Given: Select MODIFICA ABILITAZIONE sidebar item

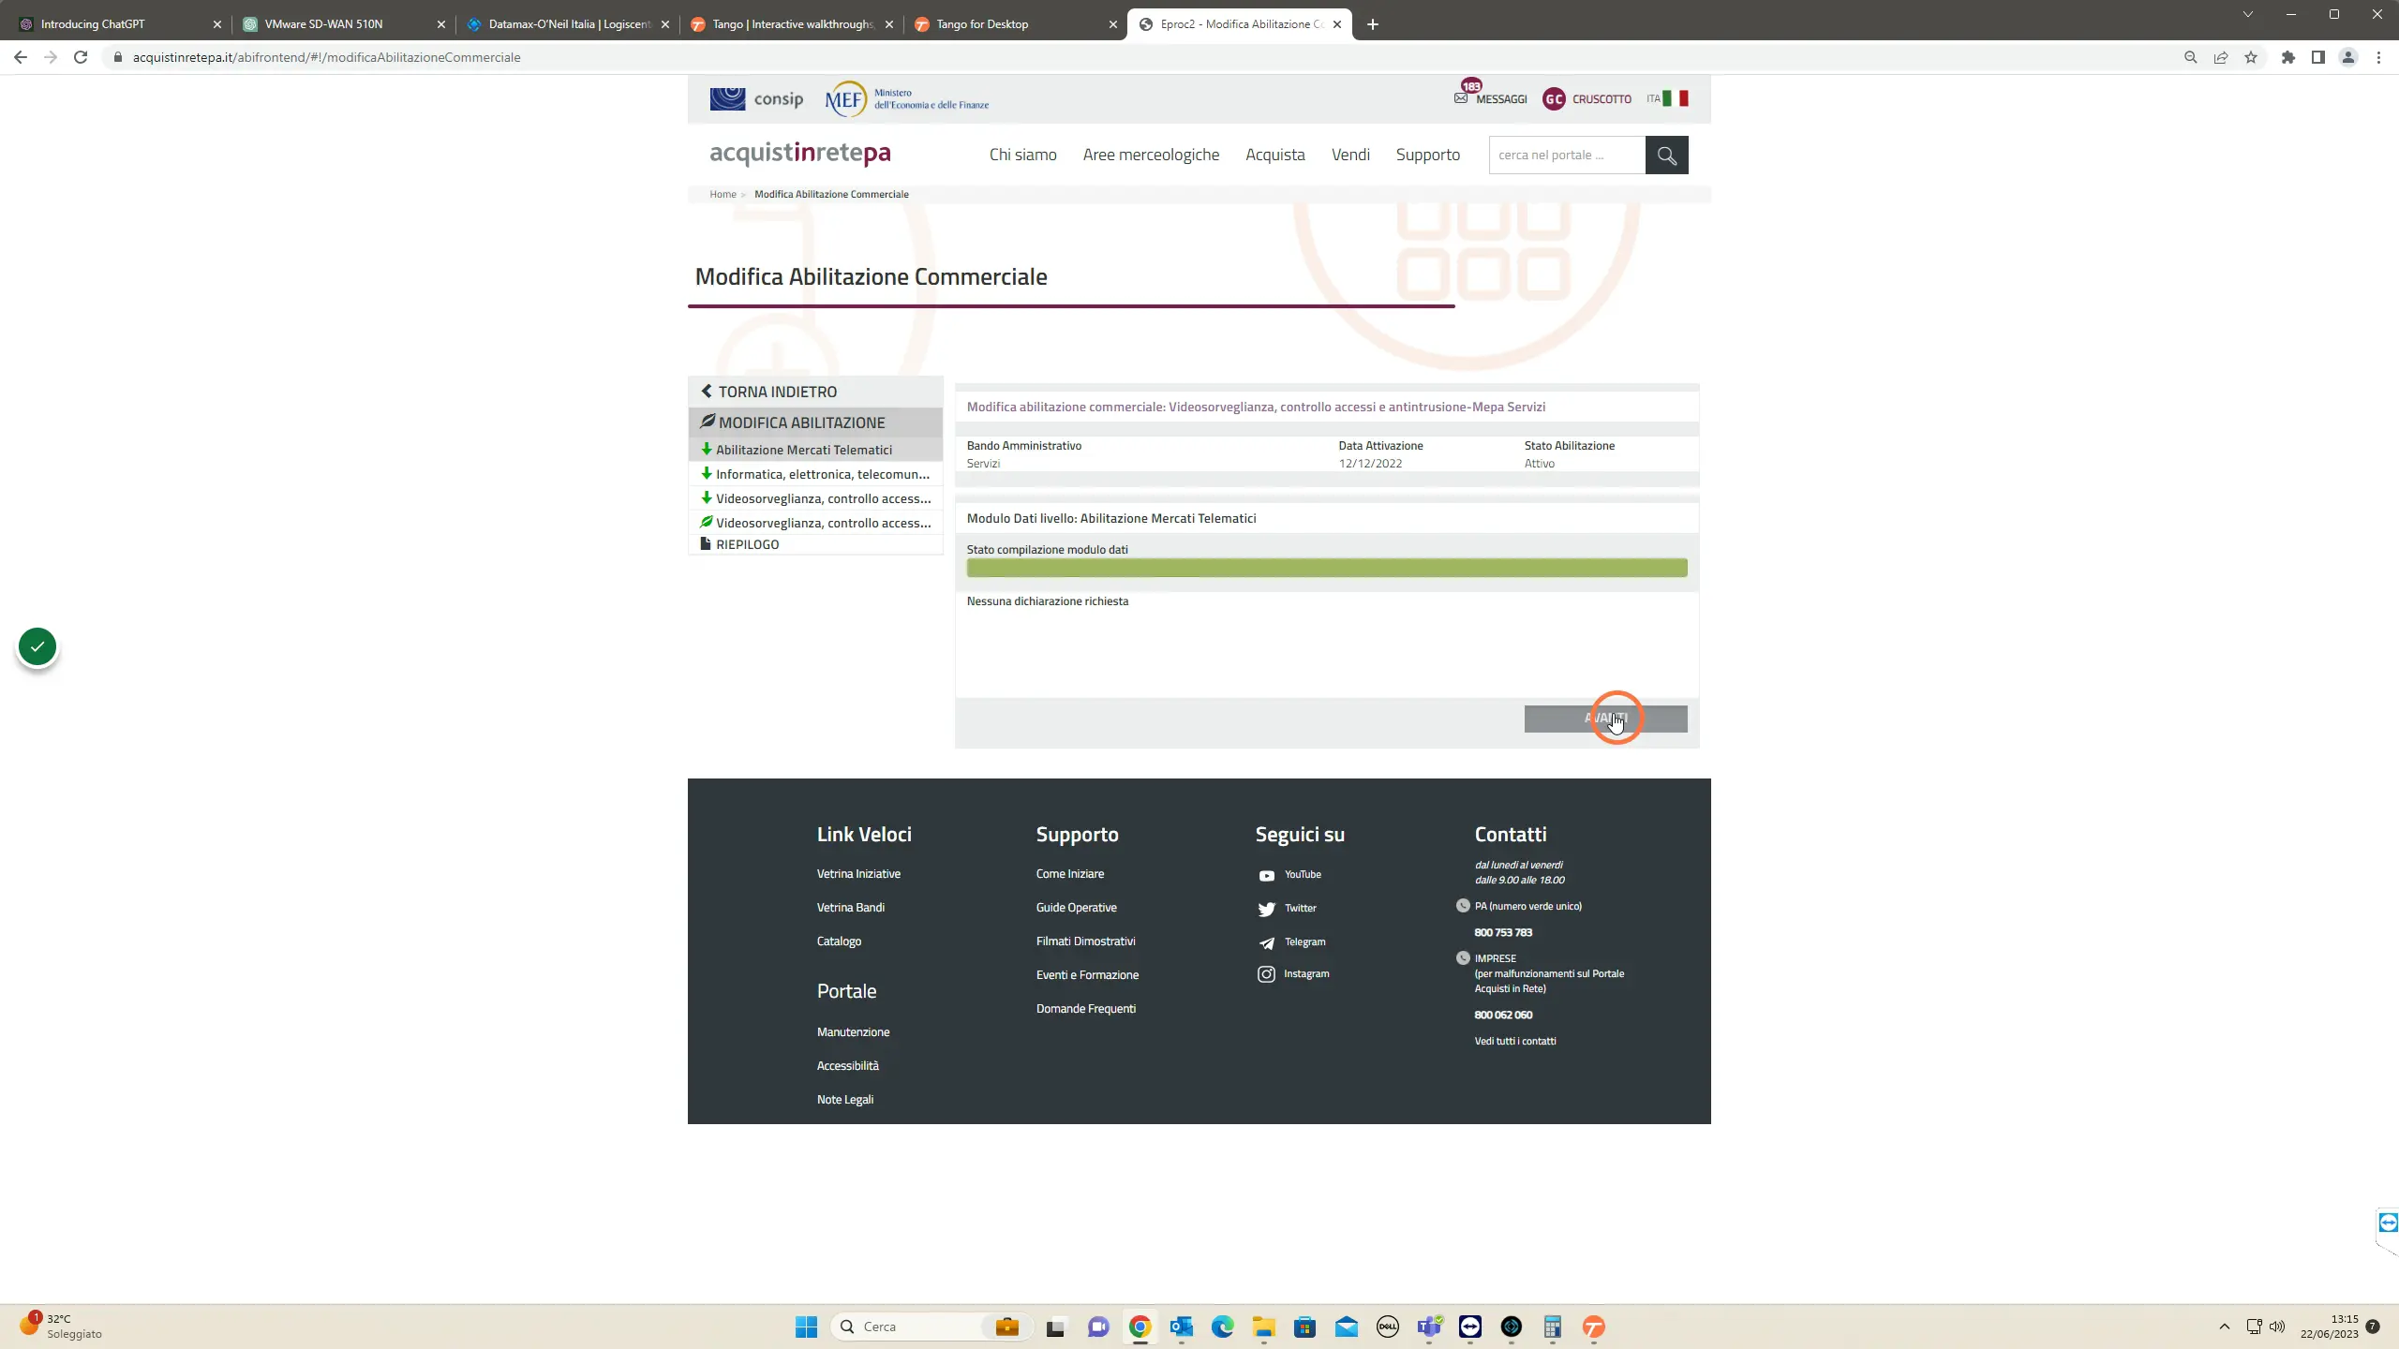Looking at the screenshot, I should click(815, 422).
